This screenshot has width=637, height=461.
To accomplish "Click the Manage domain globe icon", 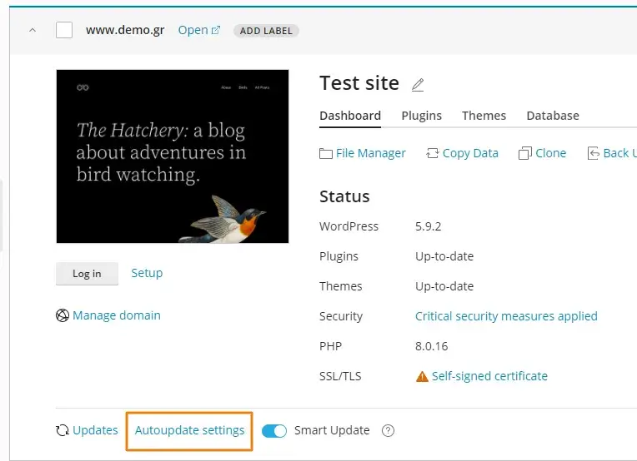I will pos(63,315).
